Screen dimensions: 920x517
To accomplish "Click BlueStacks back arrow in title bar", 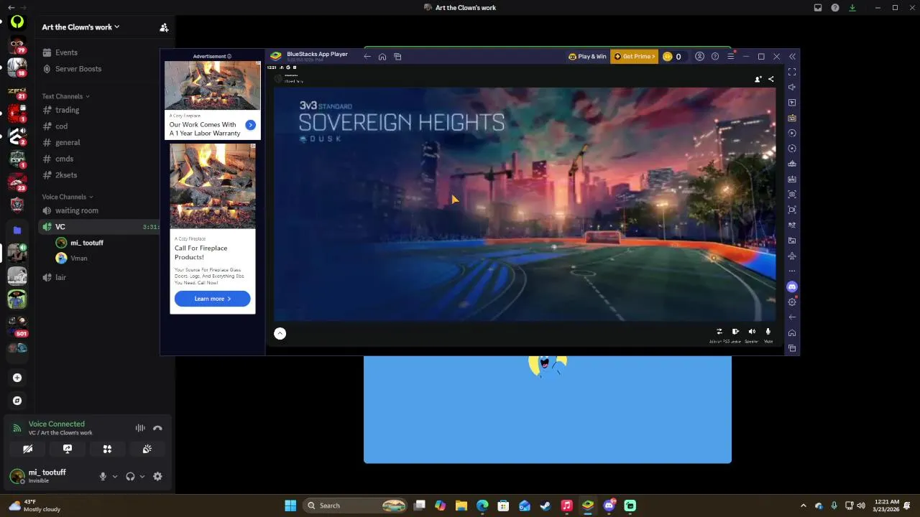I will (x=367, y=57).
